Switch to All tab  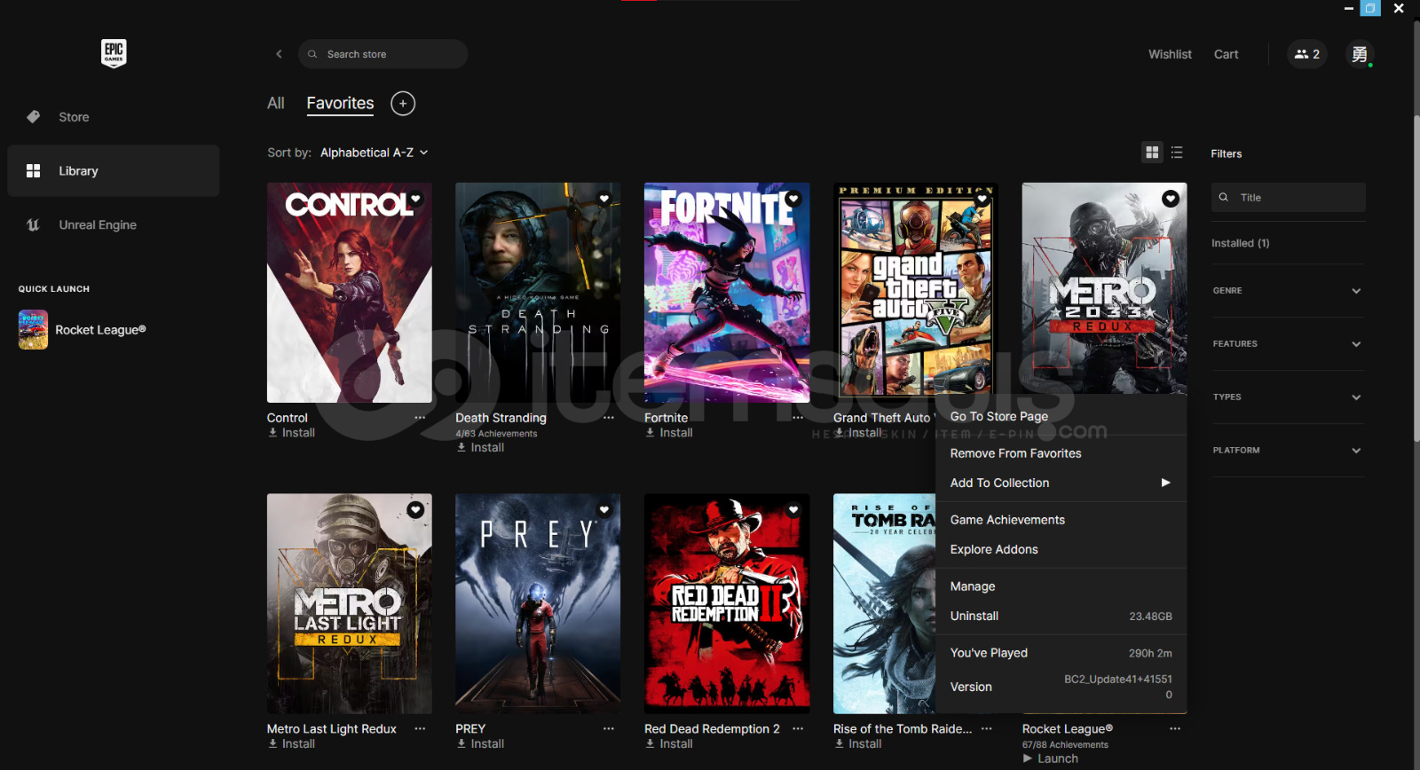tap(276, 103)
